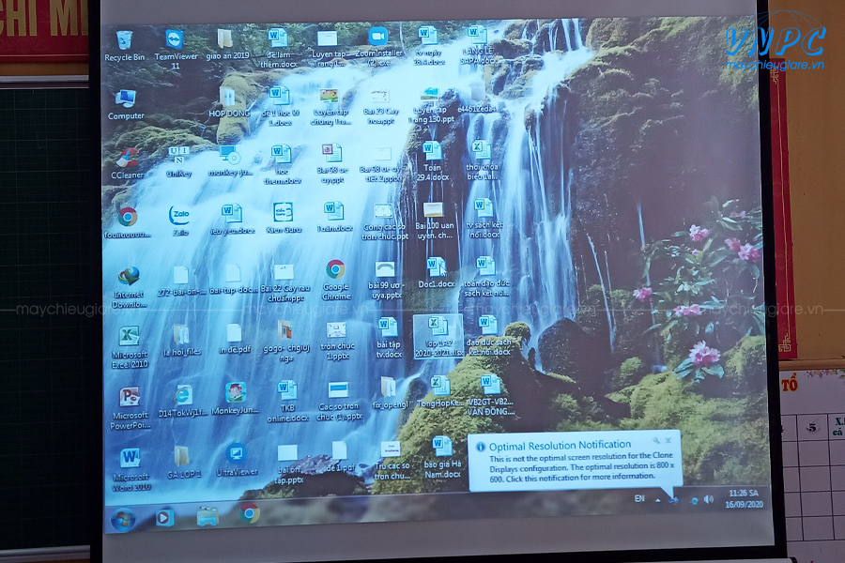Image resolution: width=845 pixels, height=563 pixels.
Task: Select the TeamViewer 11 shortcut
Action: coord(176,49)
